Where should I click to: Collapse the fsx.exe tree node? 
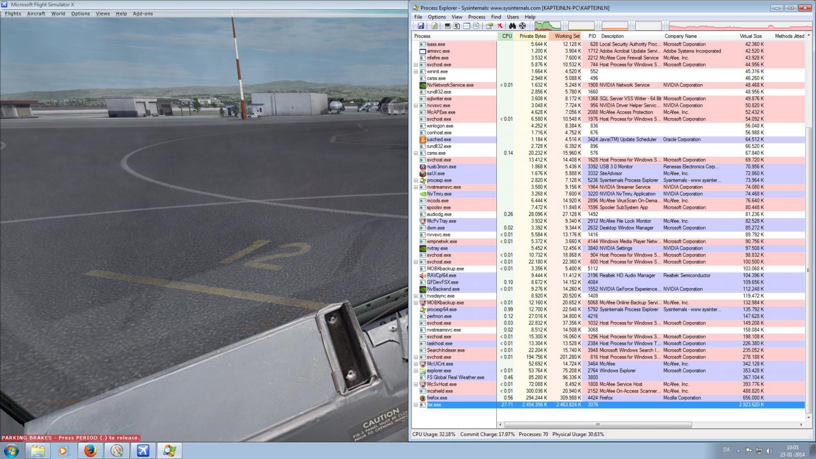tap(416, 405)
